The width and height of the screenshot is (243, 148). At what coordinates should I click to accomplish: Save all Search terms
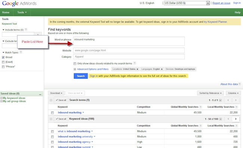pos(61,100)
